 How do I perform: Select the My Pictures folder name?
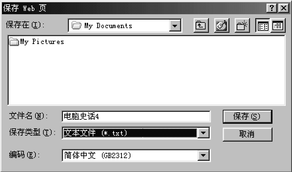(42, 42)
